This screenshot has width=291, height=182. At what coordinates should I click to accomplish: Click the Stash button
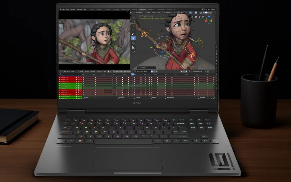(127, 71)
